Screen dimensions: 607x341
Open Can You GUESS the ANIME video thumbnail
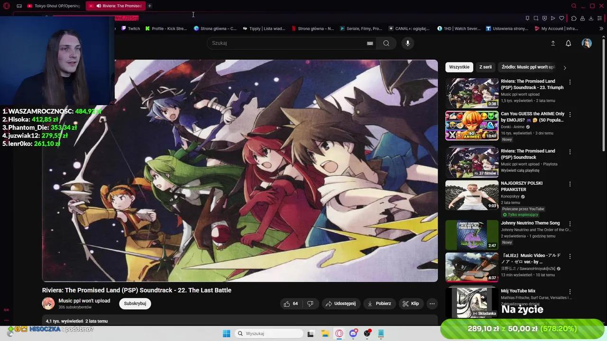point(472,126)
